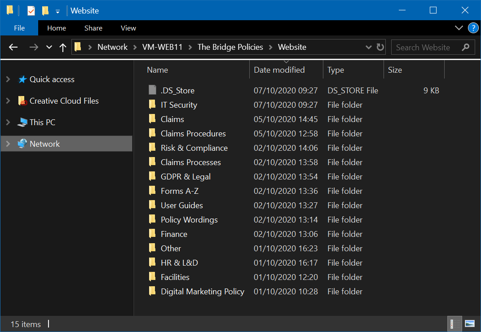
Task: Click the Back navigation arrow
Action: [x=13, y=47]
